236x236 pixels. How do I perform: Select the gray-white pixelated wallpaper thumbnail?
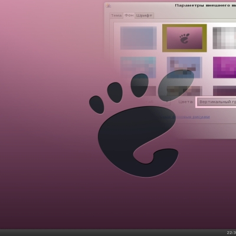(x=224, y=38)
